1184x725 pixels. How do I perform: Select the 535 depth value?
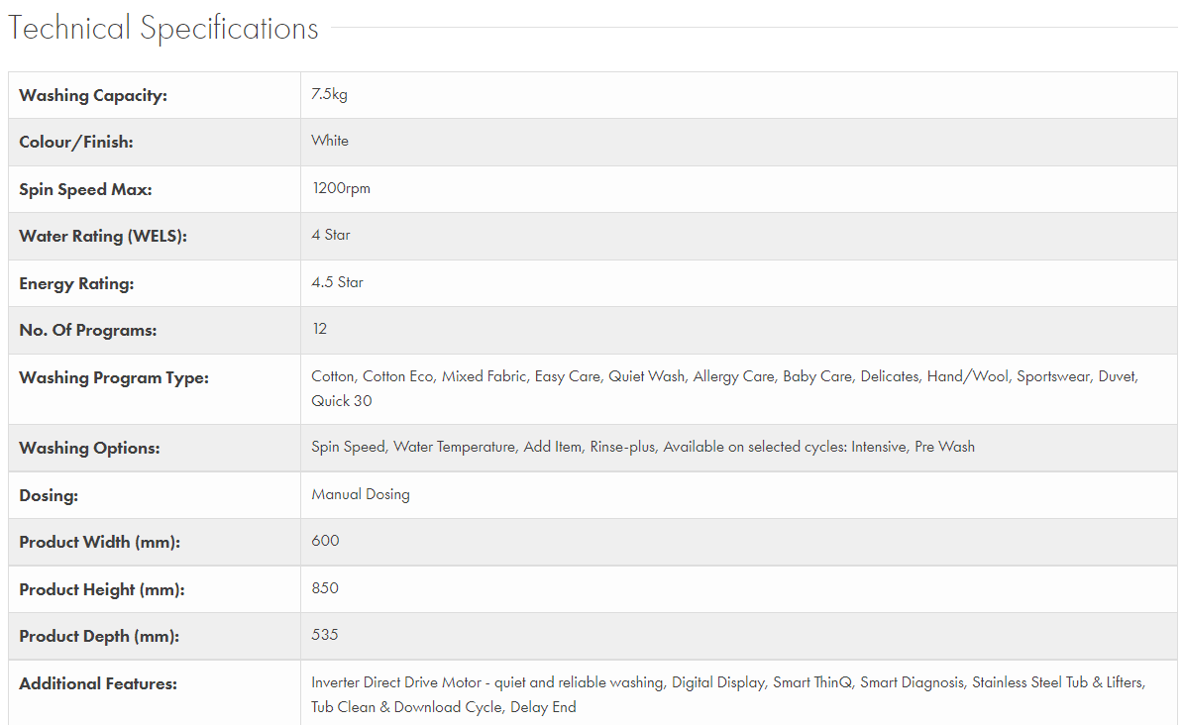tap(325, 635)
